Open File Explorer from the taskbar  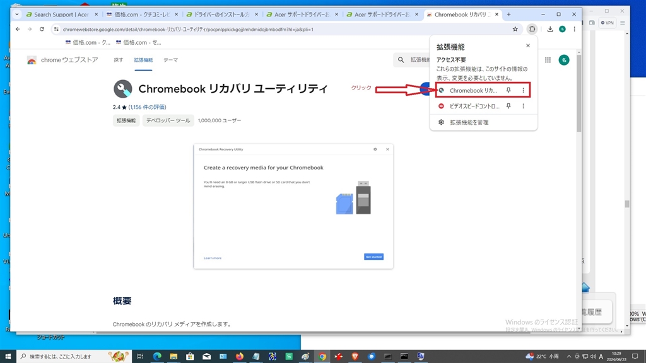(173, 357)
